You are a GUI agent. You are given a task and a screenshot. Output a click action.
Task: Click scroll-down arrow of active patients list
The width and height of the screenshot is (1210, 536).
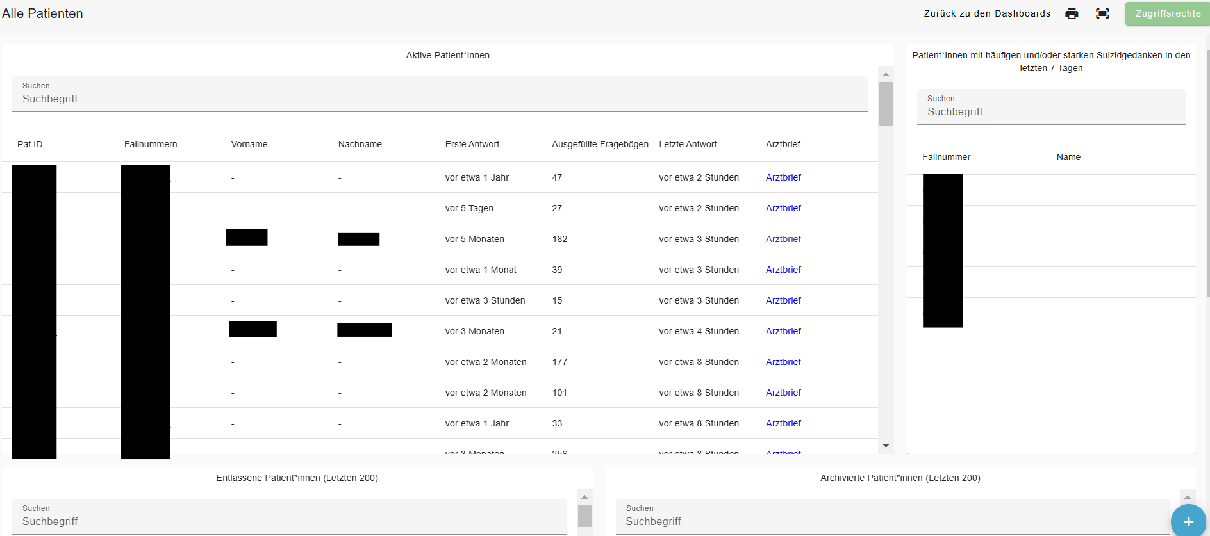(x=886, y=446)
